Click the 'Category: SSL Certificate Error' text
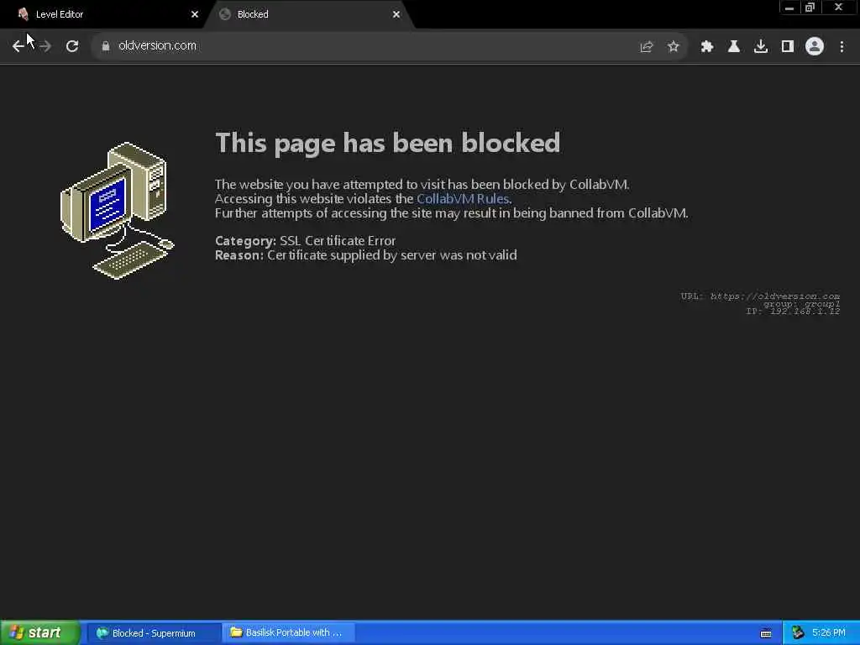860x645 pixels. (x=306, y=241)
